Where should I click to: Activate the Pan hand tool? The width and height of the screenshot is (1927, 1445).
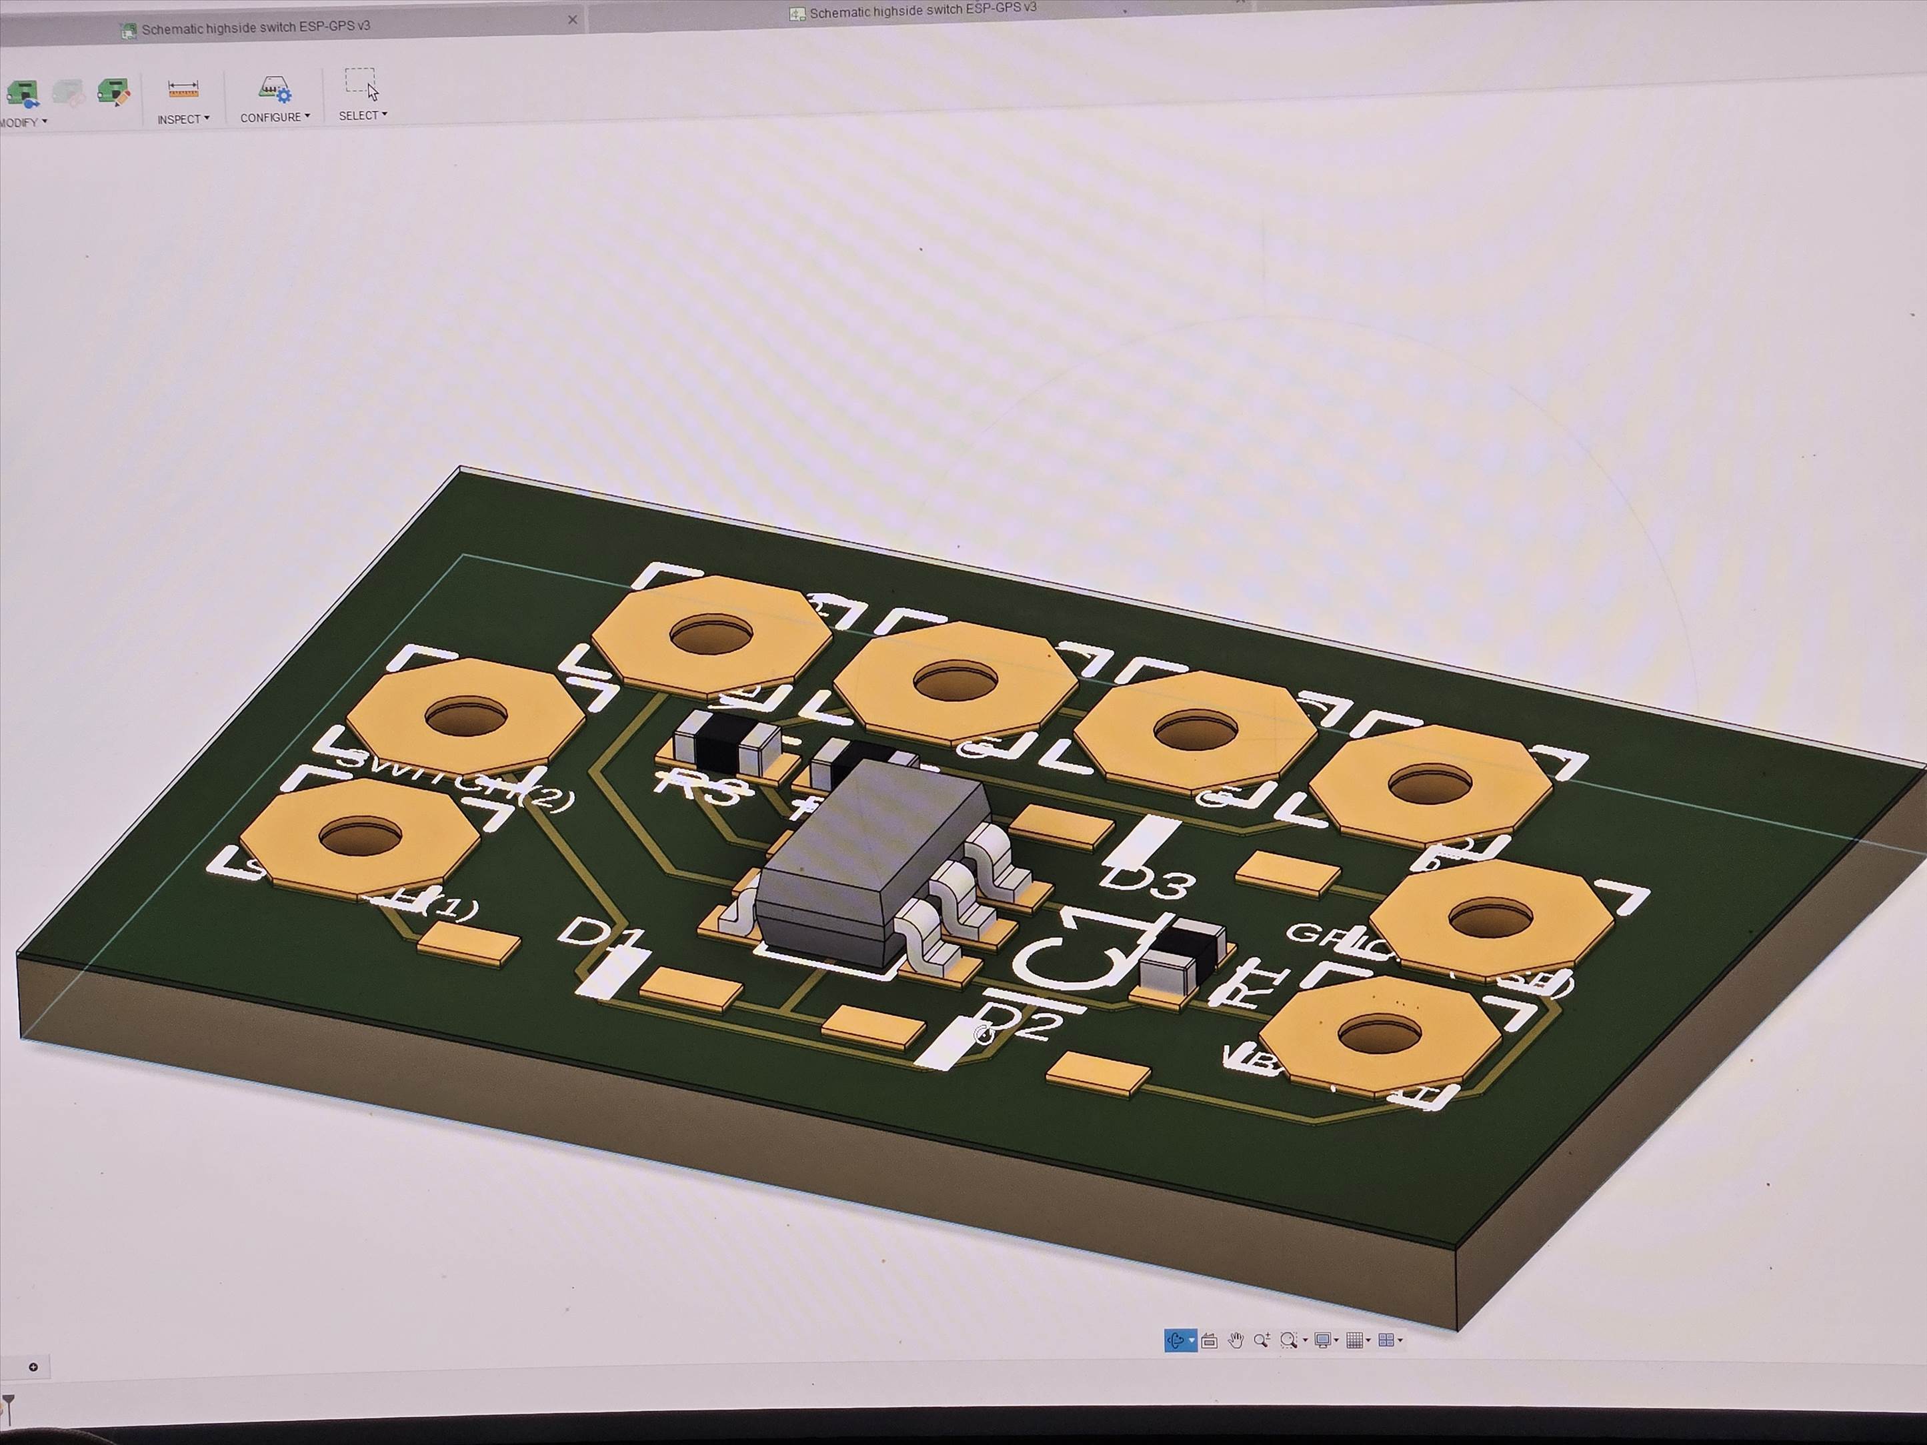coord(1236,1340)
